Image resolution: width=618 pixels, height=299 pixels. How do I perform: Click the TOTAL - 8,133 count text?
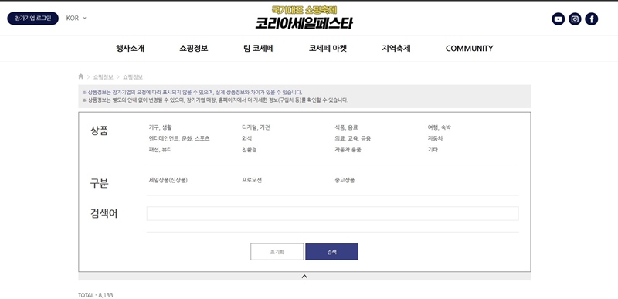coord(95,295)
